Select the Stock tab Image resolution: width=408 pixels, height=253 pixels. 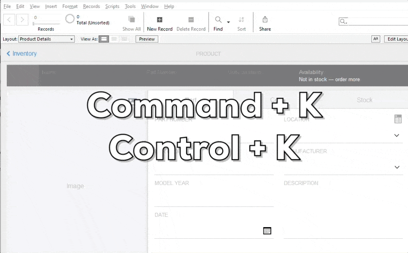coord(364,100)
